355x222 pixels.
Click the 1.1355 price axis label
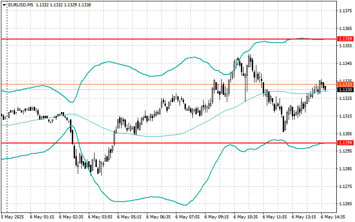(x=345, y=46)
